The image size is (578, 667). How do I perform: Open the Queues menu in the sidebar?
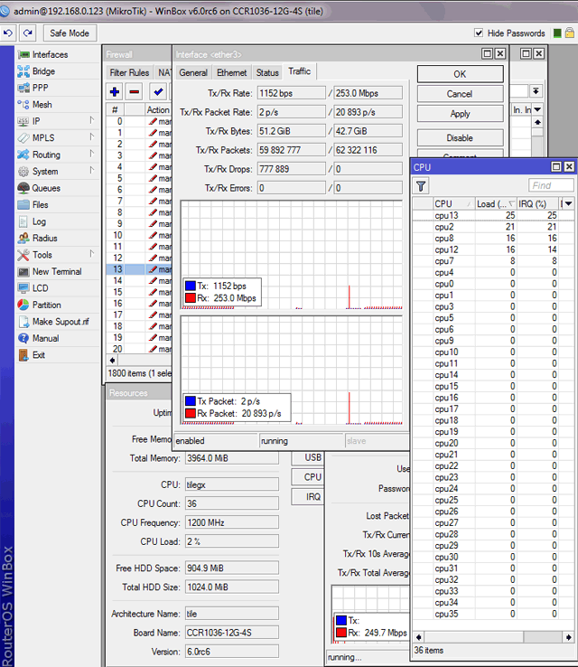(46, 188)
